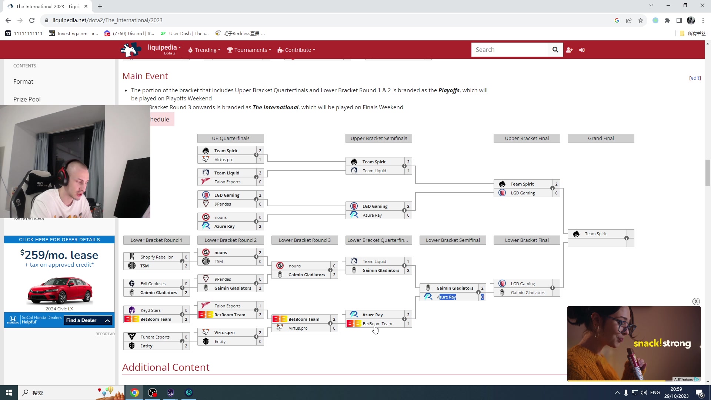Open match info for Team Spirit vs Virtus.pro
The width and height of the screenshot is (711, 400).
point(256,155)
